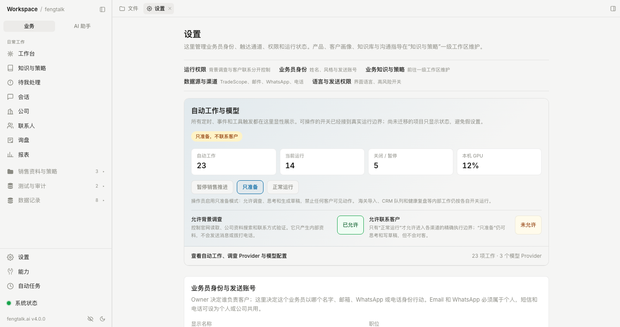Expand 数据记录 arrow
620x327 pixels.
[104, 201]
